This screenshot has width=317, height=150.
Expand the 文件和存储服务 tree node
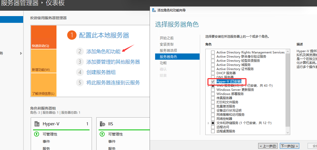(208, 123)
